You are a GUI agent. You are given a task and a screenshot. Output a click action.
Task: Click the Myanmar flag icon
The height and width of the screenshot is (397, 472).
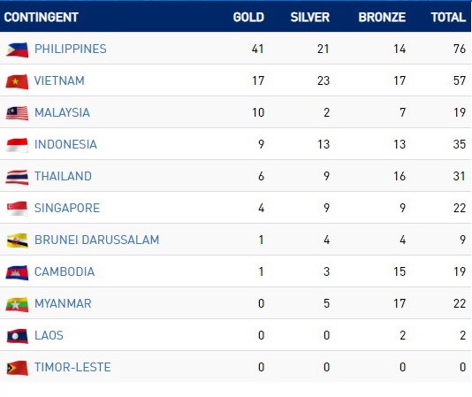pyautogui.click(x=17, y=304)
